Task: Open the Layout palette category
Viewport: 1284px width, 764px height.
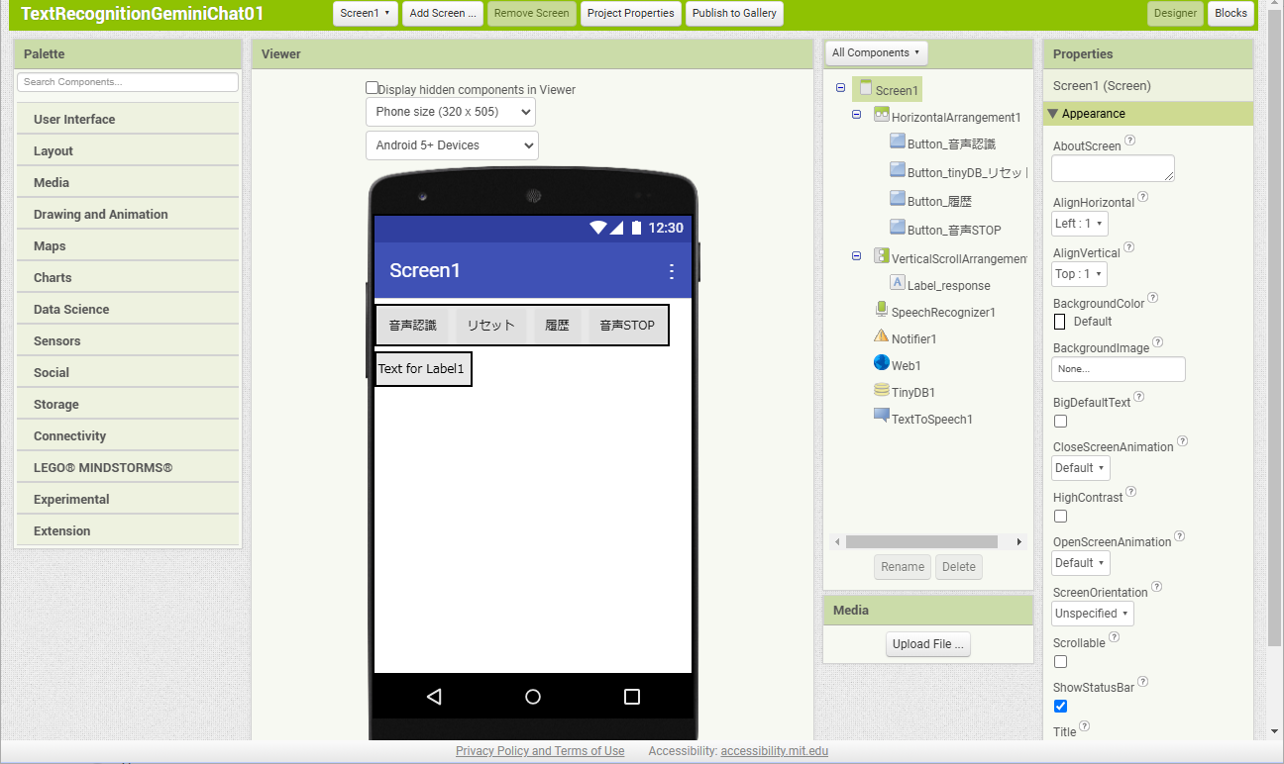Action: coord(128,150)
